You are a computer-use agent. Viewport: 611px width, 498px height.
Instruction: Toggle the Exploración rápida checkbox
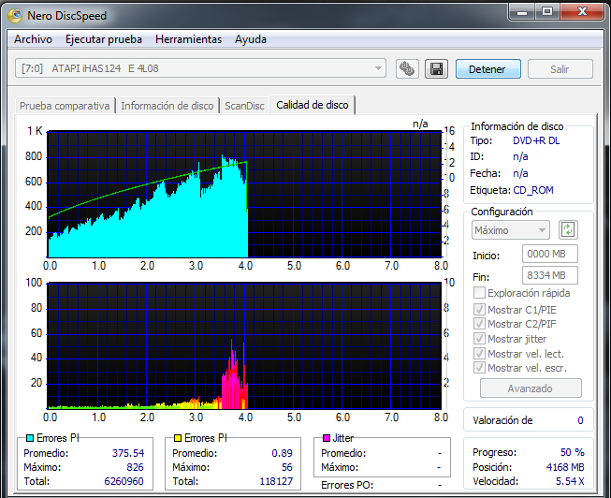click(481, 293)
